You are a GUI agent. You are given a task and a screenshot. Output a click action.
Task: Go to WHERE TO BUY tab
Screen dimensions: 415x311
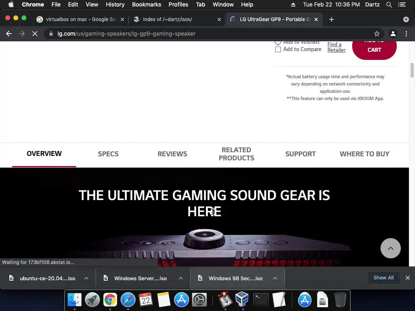pyautogui.click(x=364, y=154)
